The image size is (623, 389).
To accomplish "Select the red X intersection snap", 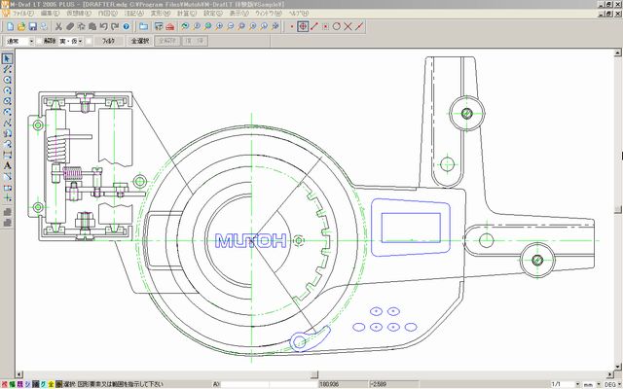I will coord(348,26).
